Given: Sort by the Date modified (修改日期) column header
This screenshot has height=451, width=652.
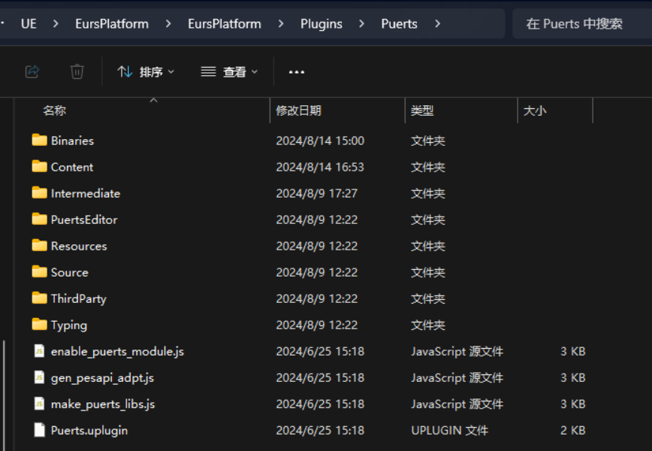Looking at the screenshot, I should [298, 110].
